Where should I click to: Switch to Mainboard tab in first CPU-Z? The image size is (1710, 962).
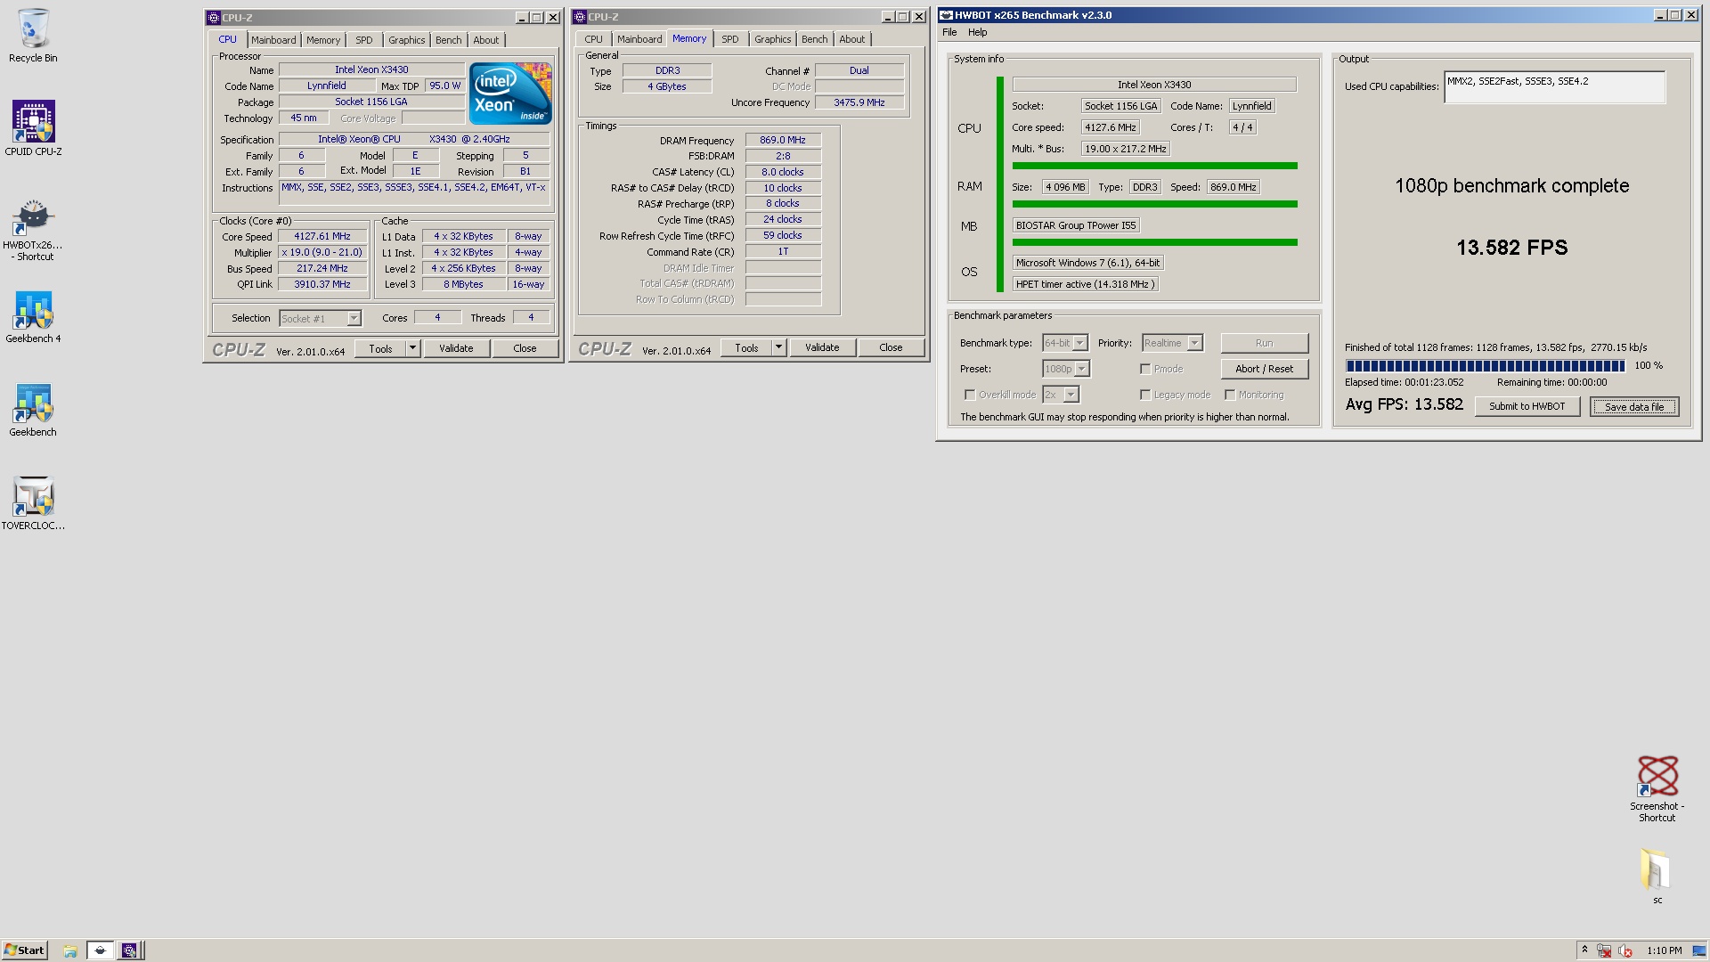point(273,40)
